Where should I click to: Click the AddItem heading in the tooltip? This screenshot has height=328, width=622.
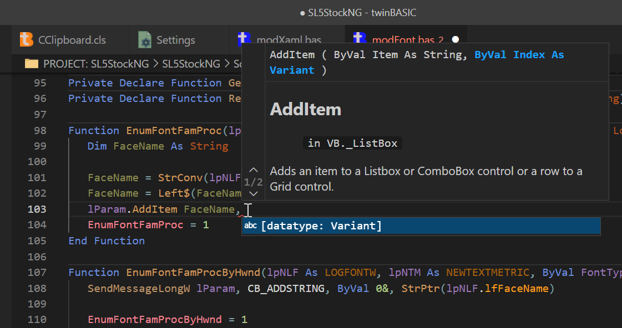point(306,109)
